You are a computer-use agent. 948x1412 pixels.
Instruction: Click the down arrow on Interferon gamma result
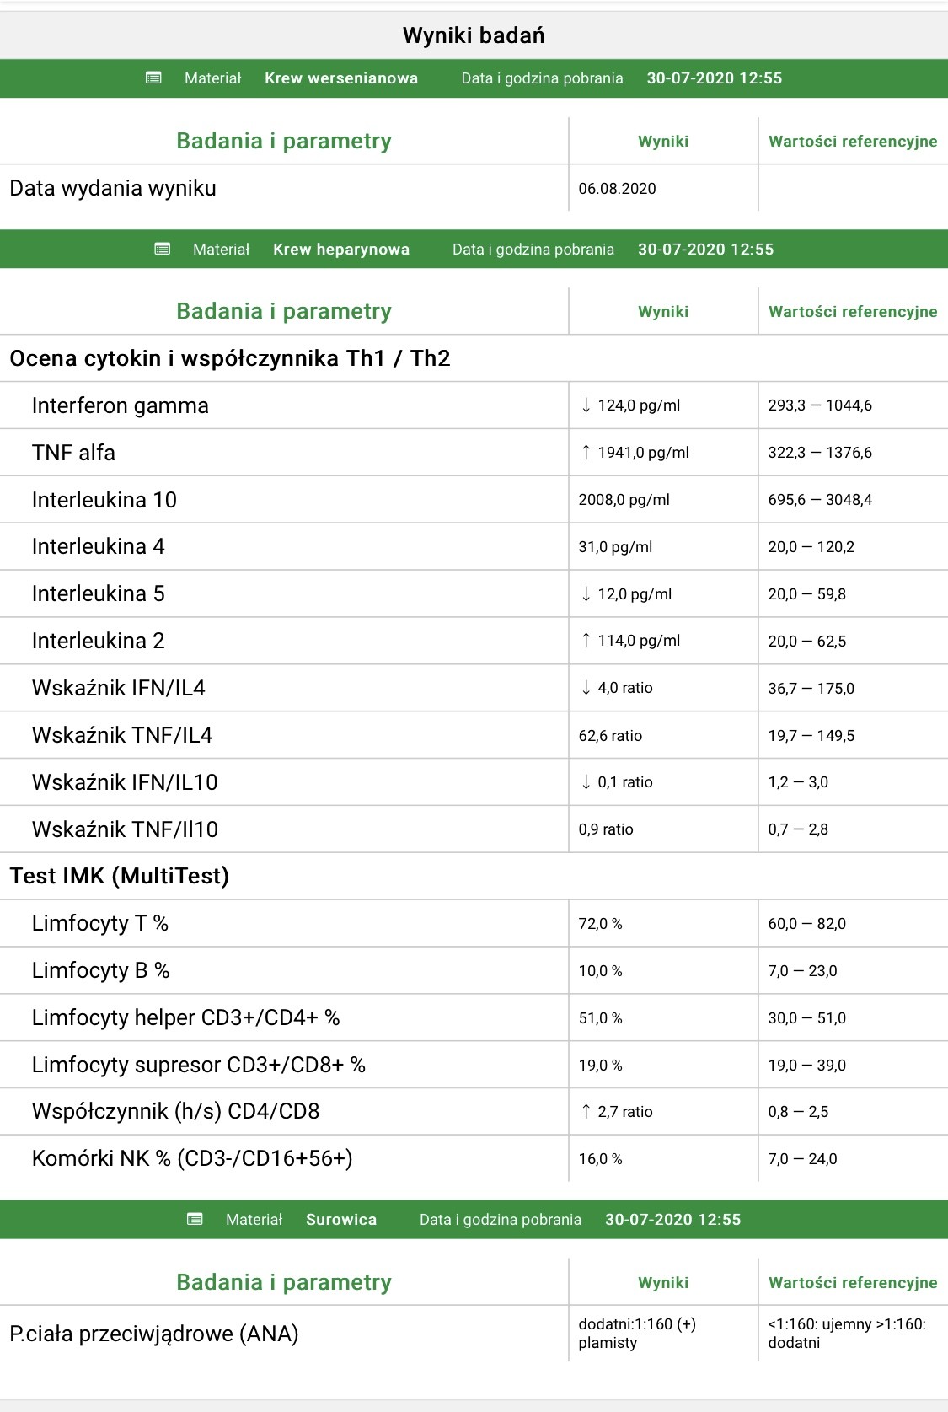pyautogui.click(x=586, y=405)
